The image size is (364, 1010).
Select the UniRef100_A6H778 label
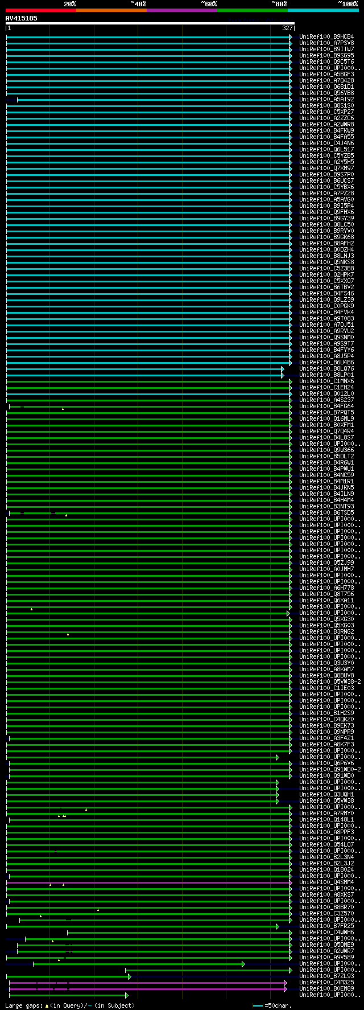[326, 588]
